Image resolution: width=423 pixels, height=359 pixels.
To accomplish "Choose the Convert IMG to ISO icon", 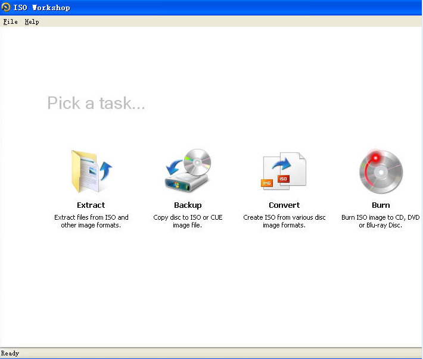I will pos(284,171).
